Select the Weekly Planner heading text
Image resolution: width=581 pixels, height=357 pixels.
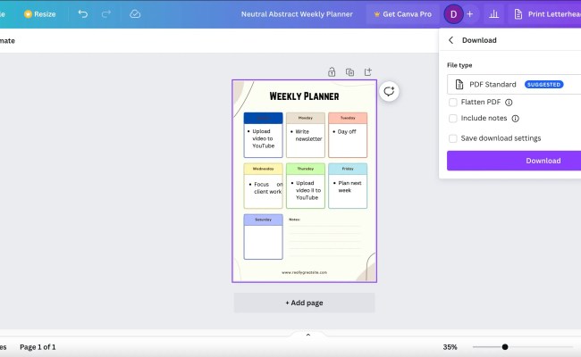coord(304,96)
